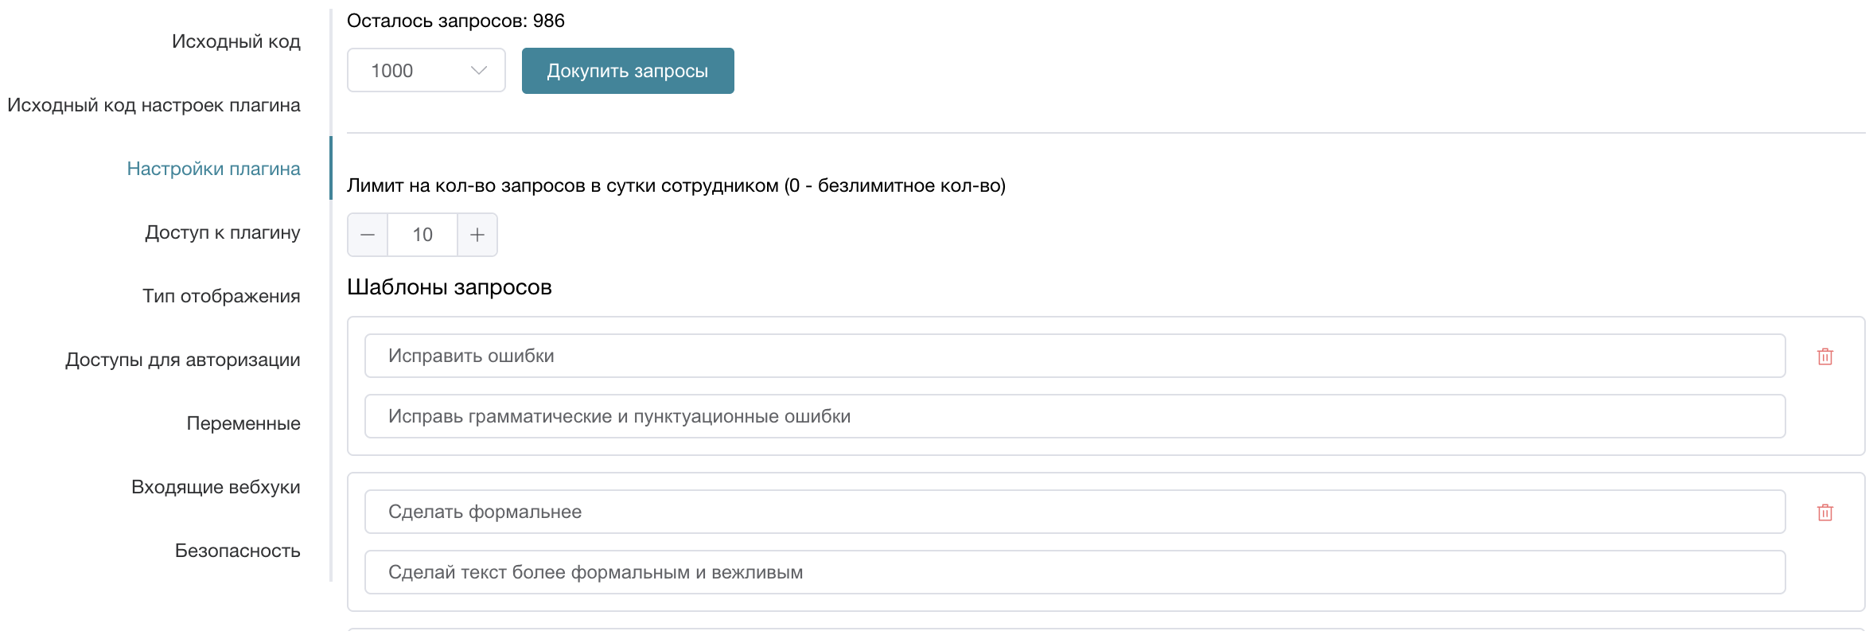Open the "Тип отображения" tab

click(222, 296)
